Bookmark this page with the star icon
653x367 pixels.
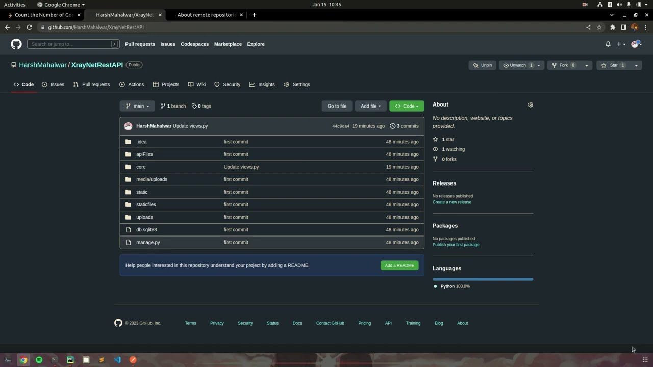pyautogui.click(x=599, y=27)
